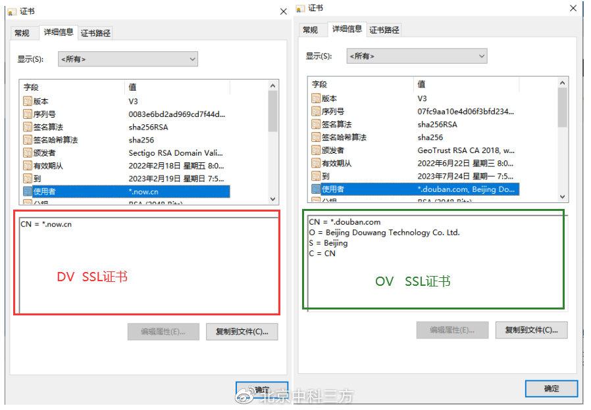Open 证书路径 tab in left window
591x410 pixels.
[95, 33]
